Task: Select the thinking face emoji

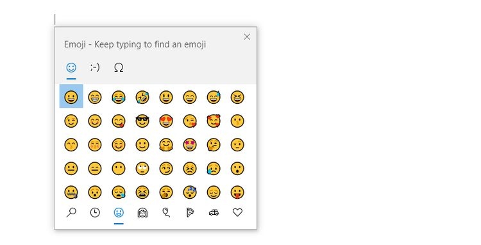Action: click(x=214, y=145)
